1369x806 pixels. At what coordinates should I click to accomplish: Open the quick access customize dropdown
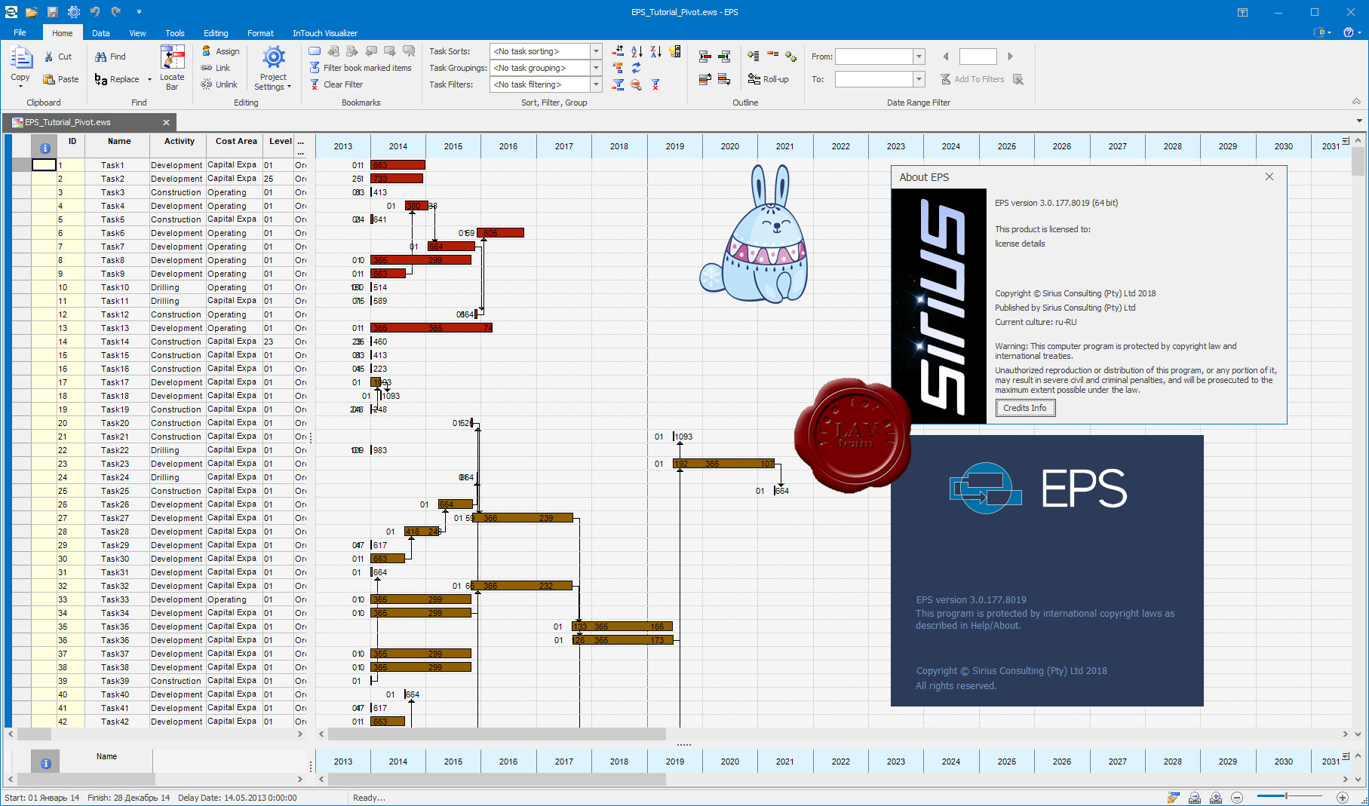(x=139, y=12)
